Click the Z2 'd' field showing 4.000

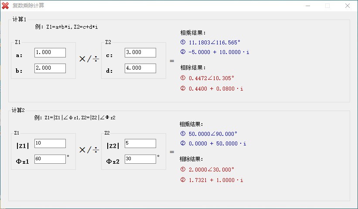pos(140,68)
